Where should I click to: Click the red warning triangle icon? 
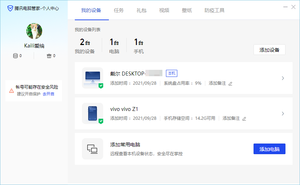(11, 91)
